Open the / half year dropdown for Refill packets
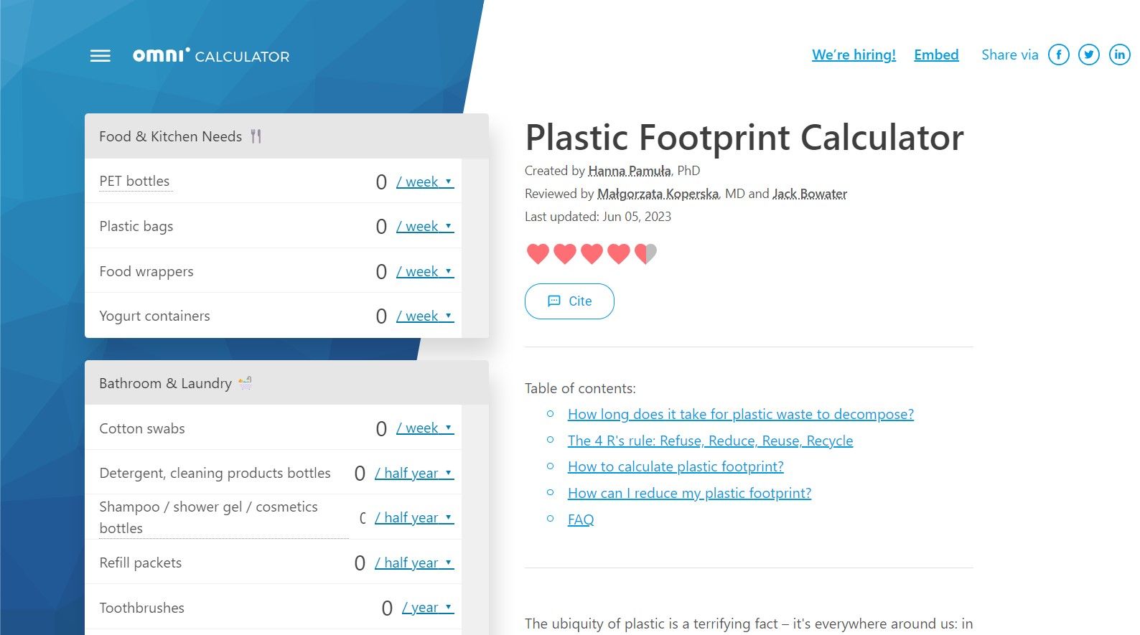 (414, 563)
